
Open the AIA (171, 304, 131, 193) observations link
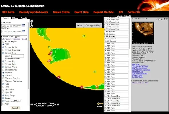[x=140, y=83]
